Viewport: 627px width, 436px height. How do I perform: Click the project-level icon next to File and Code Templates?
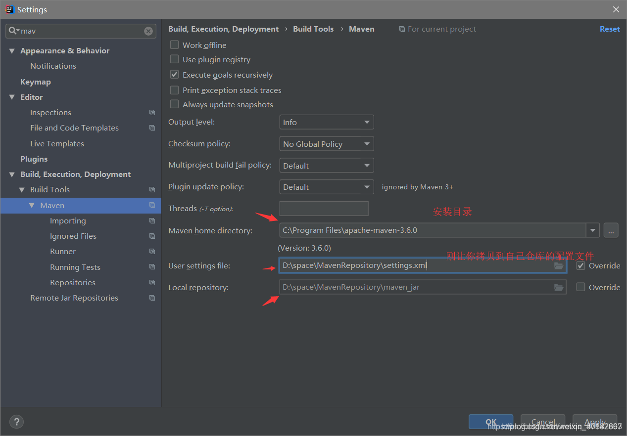tap(152, 128)
